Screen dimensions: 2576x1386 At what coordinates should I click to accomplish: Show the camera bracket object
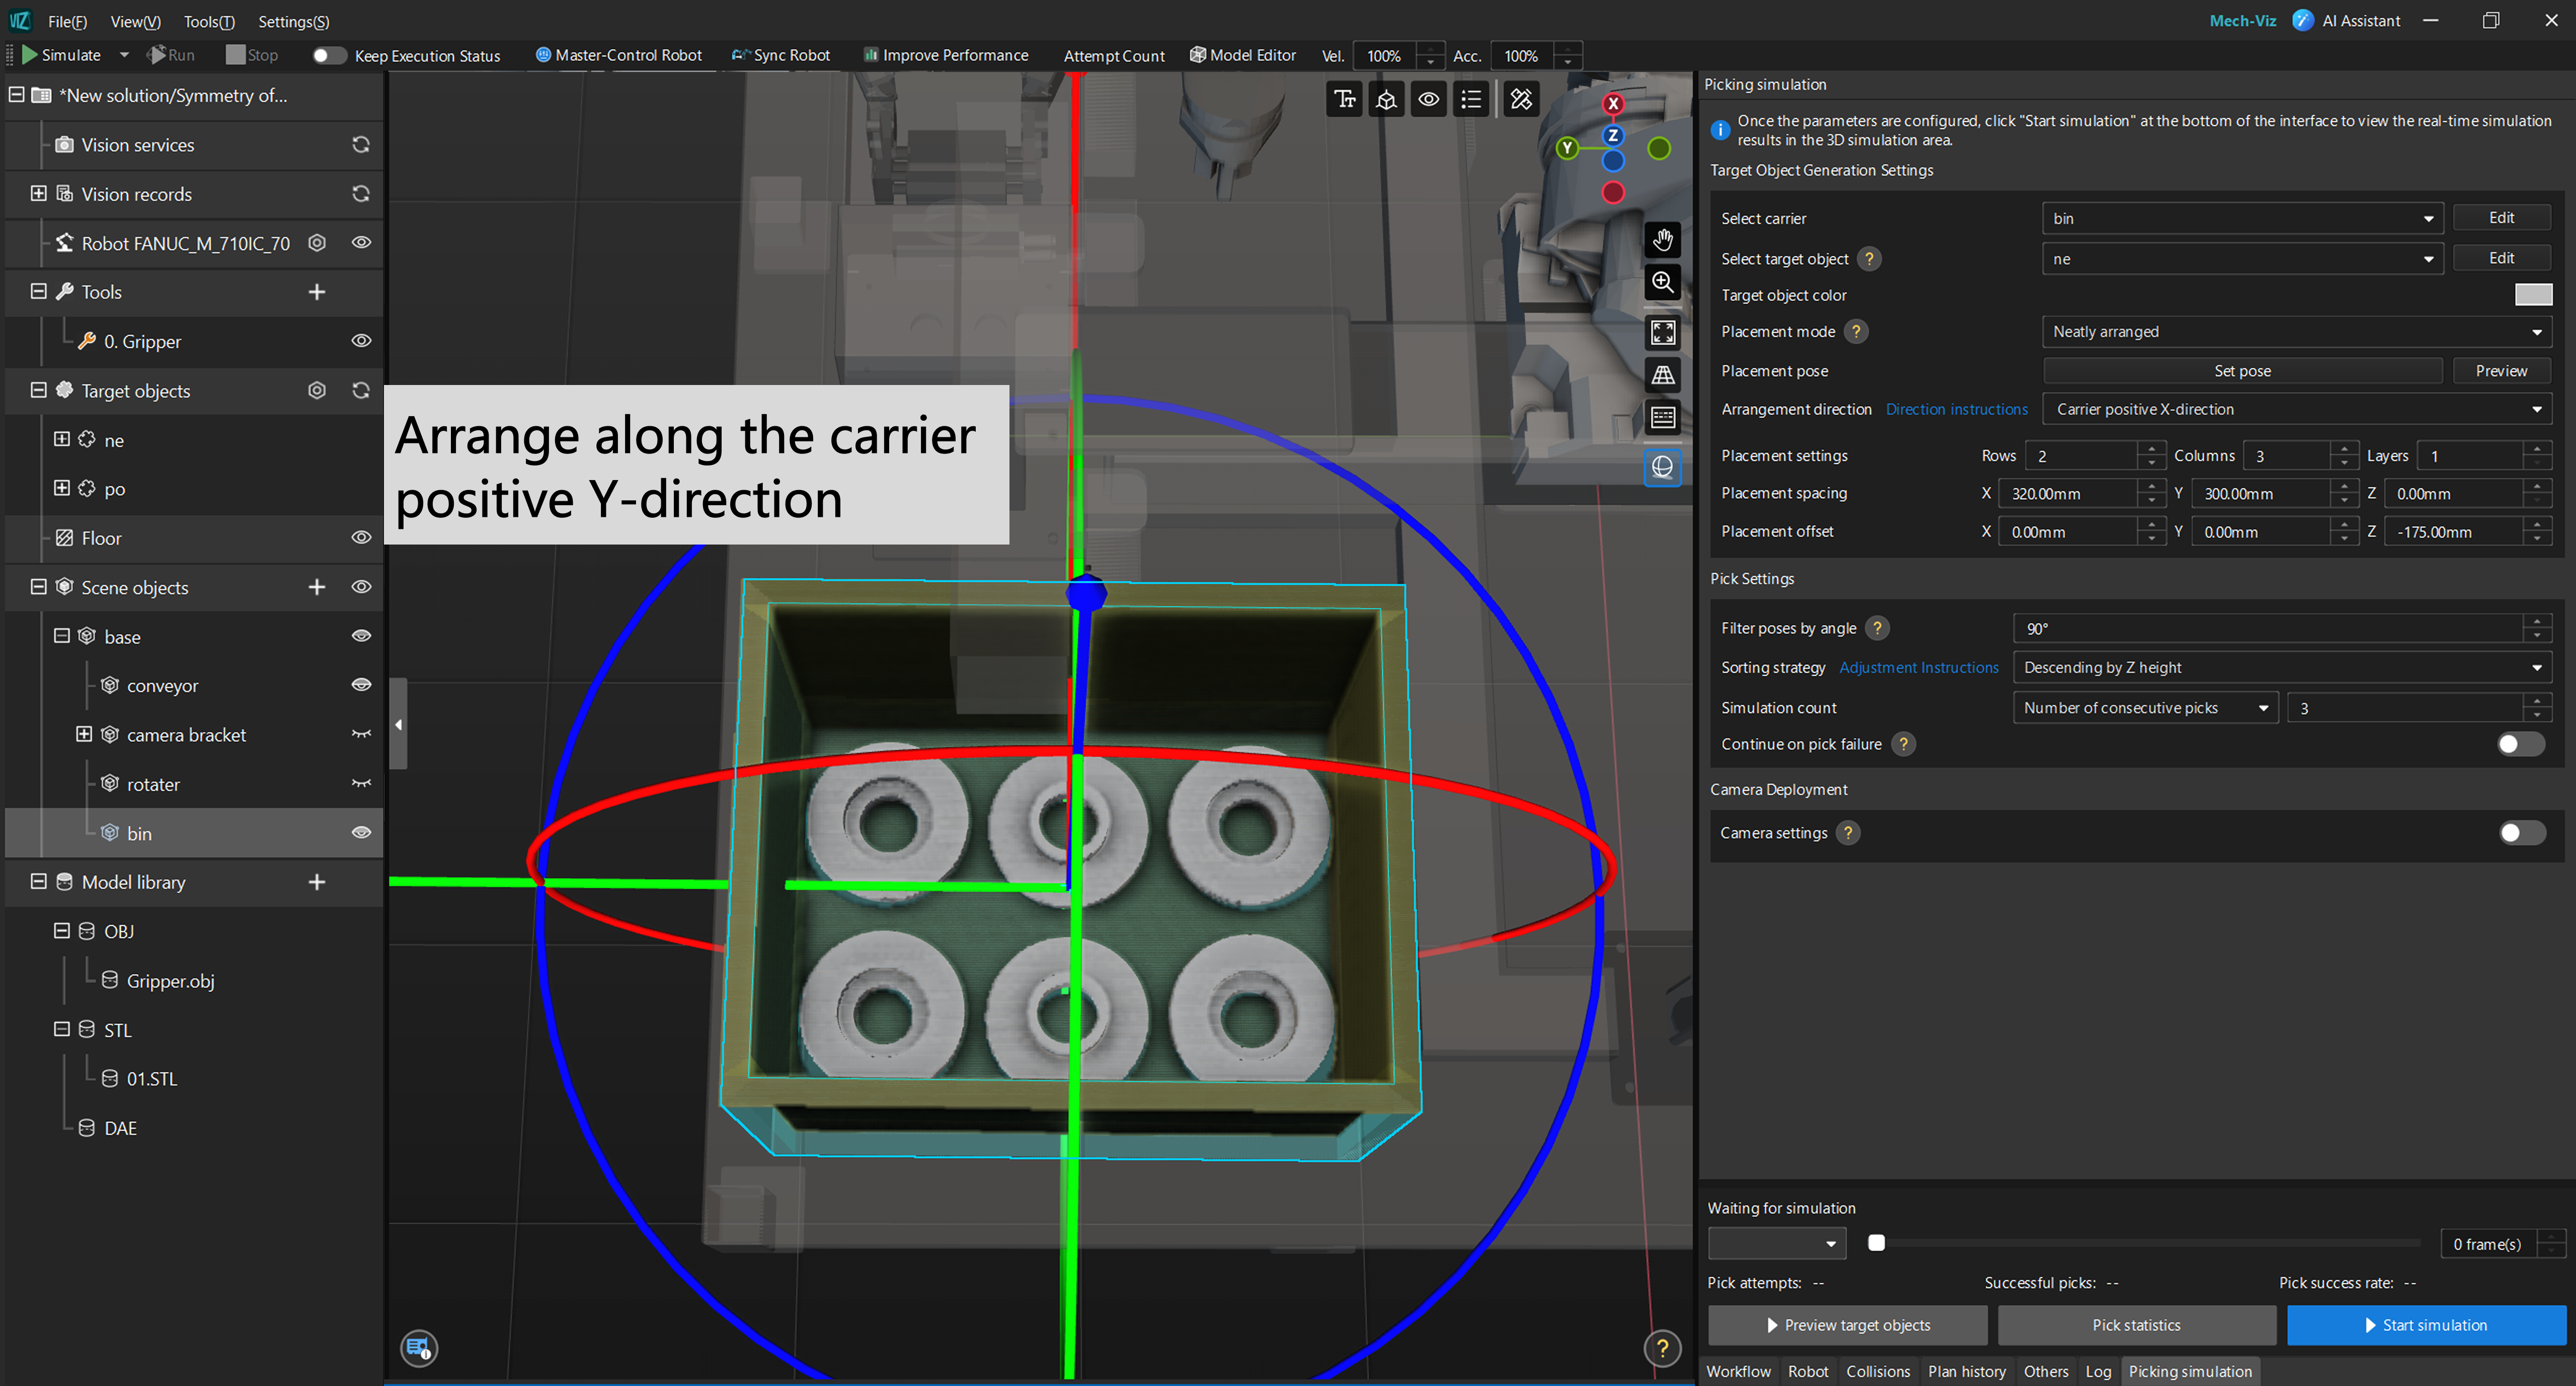tap(361, 735)
